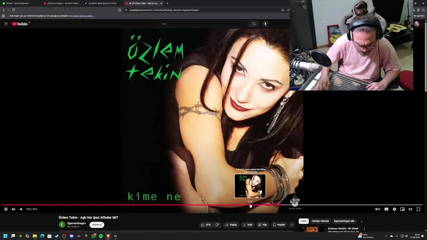427x240 pixels.
Task: Open the EgemenUregen channel avatar
Action: point(62,225)
